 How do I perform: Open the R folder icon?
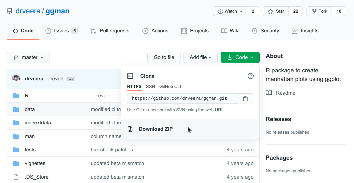coord(16,96)
